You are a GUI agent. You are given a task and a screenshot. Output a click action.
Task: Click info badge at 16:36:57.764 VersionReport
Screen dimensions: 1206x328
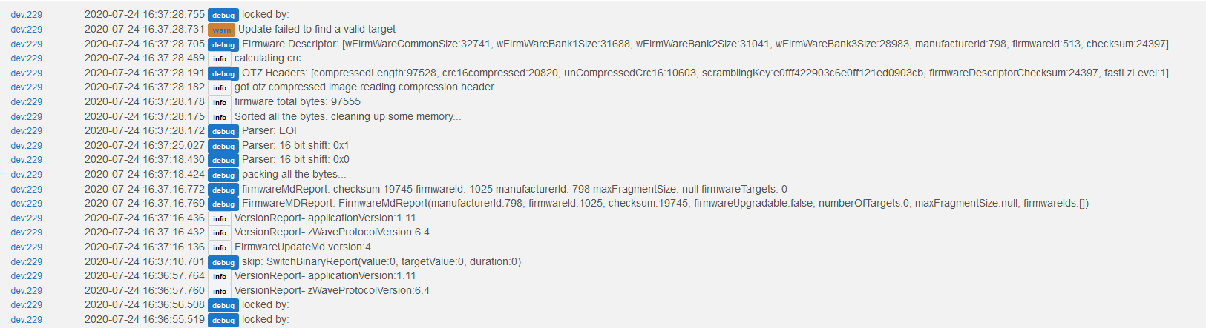click(x=220, y=276)
